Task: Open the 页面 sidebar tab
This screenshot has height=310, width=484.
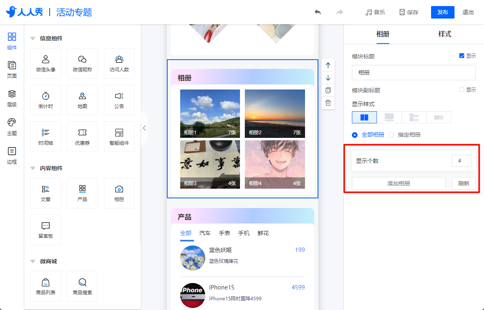Action: point(12,70)
